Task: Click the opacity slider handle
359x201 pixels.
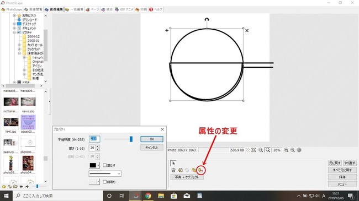Action: pos(131,139)
